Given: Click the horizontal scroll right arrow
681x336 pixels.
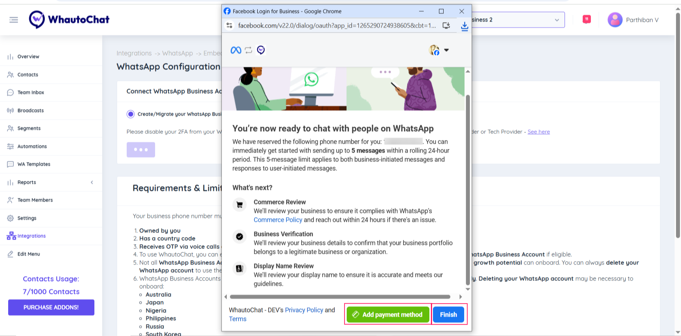Looking at the screenshot, I should tap(461, 297).
